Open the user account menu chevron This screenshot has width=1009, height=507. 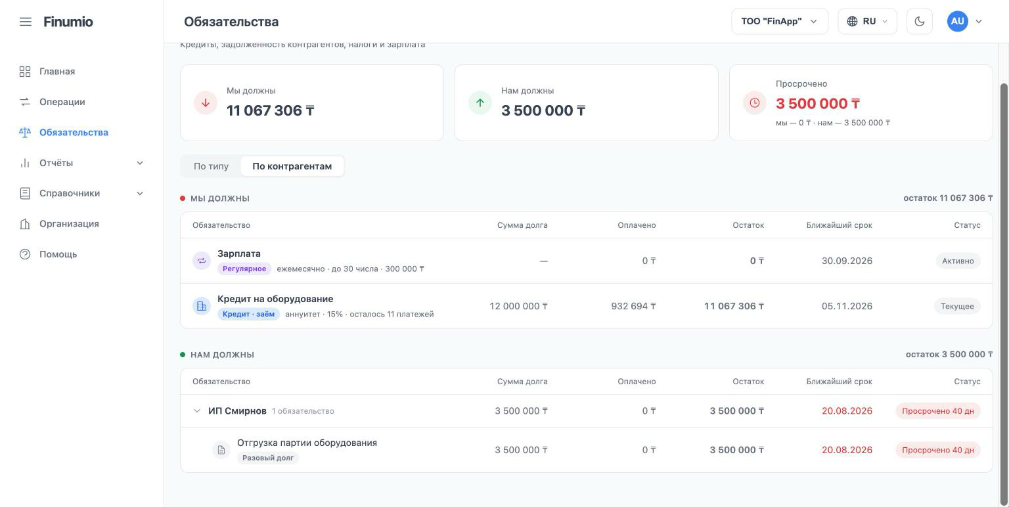click(979, 22)
